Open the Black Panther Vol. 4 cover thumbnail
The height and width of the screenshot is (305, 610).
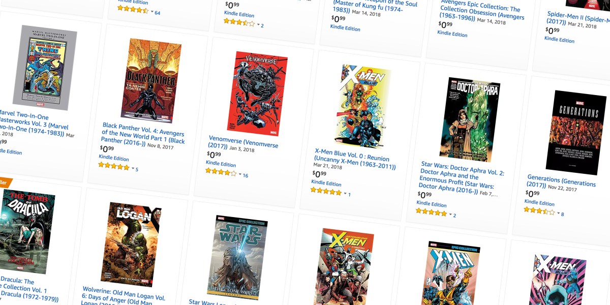click(151, 81)
